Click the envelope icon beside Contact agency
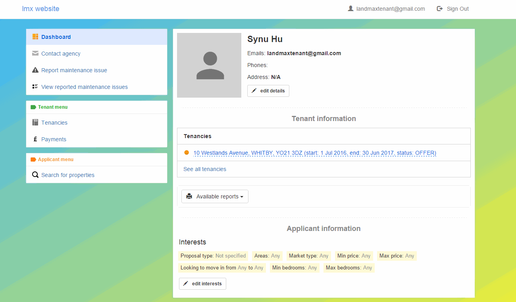 [x=35, y=53]
